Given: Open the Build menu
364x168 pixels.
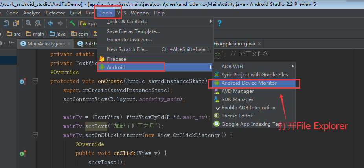Looking at the screenshot, I should tap(75, 13).
